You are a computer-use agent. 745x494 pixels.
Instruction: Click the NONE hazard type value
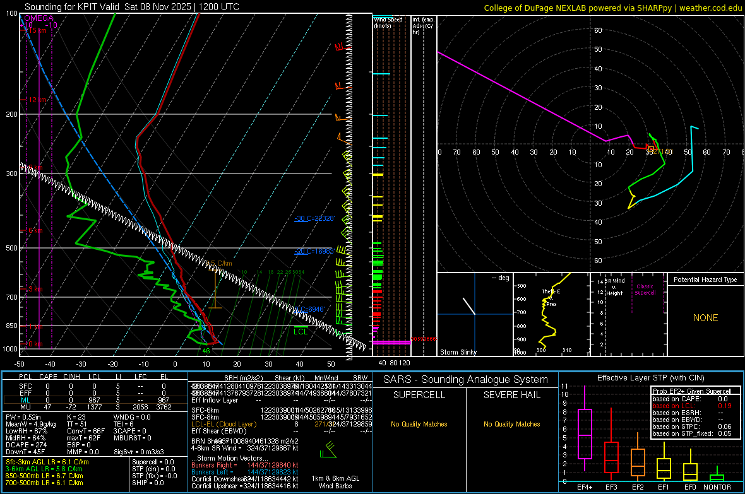point(706,318)
